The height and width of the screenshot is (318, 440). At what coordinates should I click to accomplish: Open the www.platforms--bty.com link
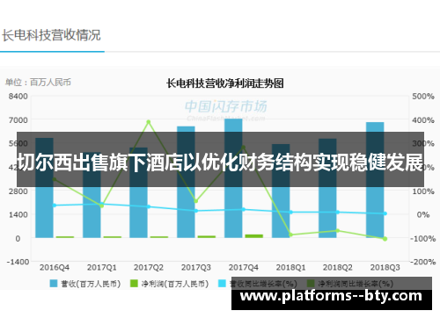tap(331, 296)
